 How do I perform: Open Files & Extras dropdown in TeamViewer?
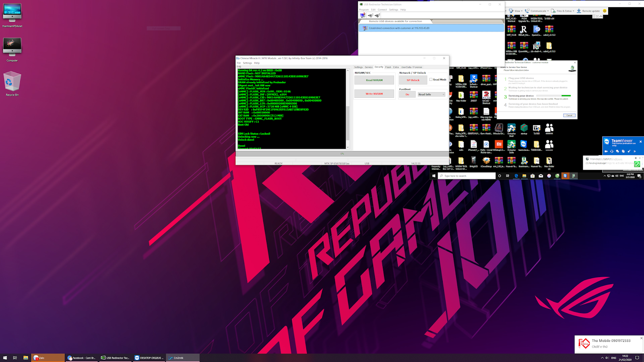point(563,11)
